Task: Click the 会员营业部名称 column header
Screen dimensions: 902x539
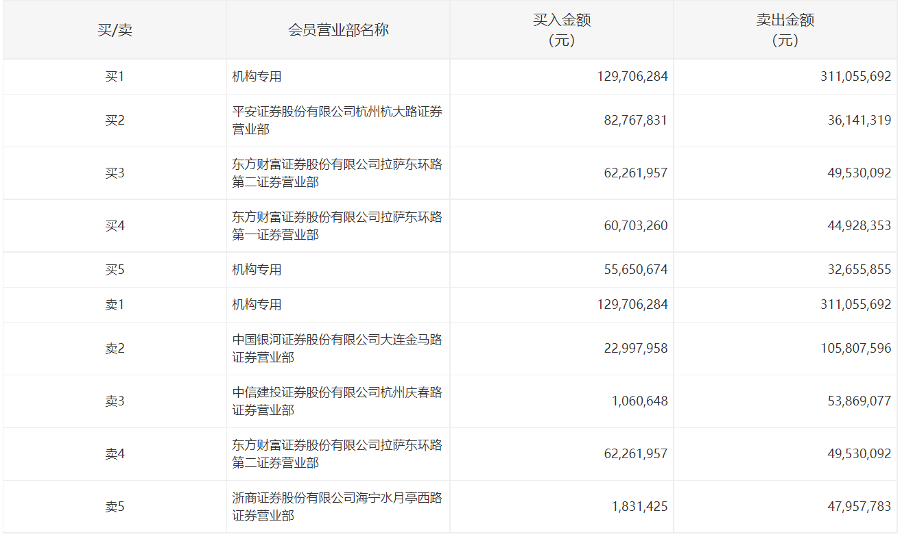Action: pyautogui.click(x=338, y=30)
